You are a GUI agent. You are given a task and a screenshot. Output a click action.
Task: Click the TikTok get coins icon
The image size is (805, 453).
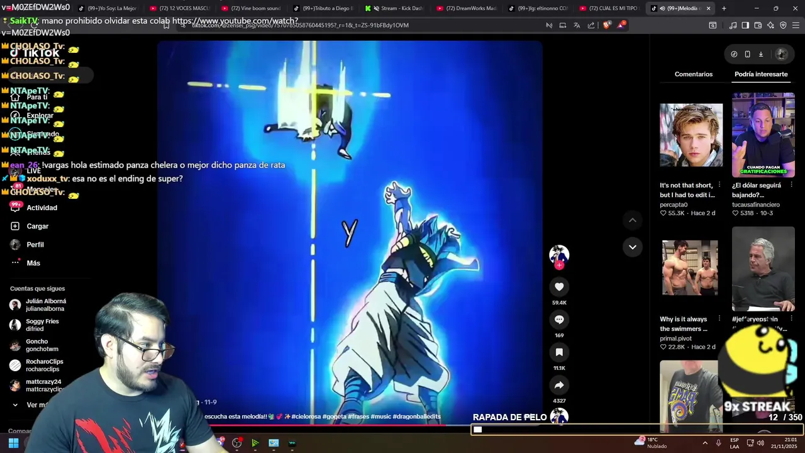click(734, 54)
